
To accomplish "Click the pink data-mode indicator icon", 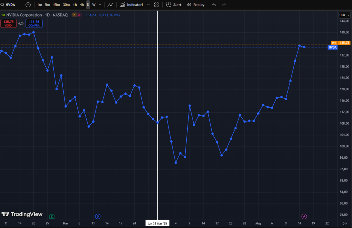I will [79, 15].
